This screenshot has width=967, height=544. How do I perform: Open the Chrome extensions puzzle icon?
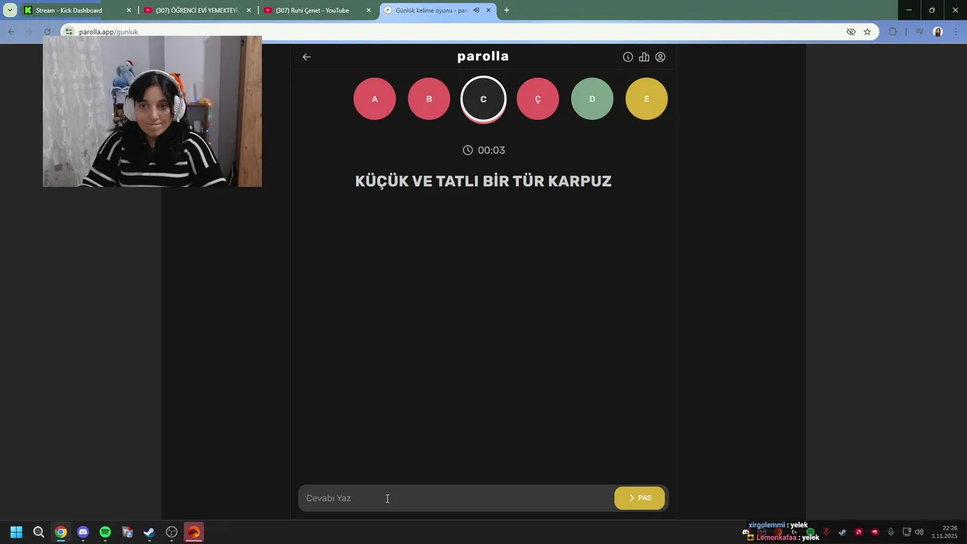click(893, 32)
